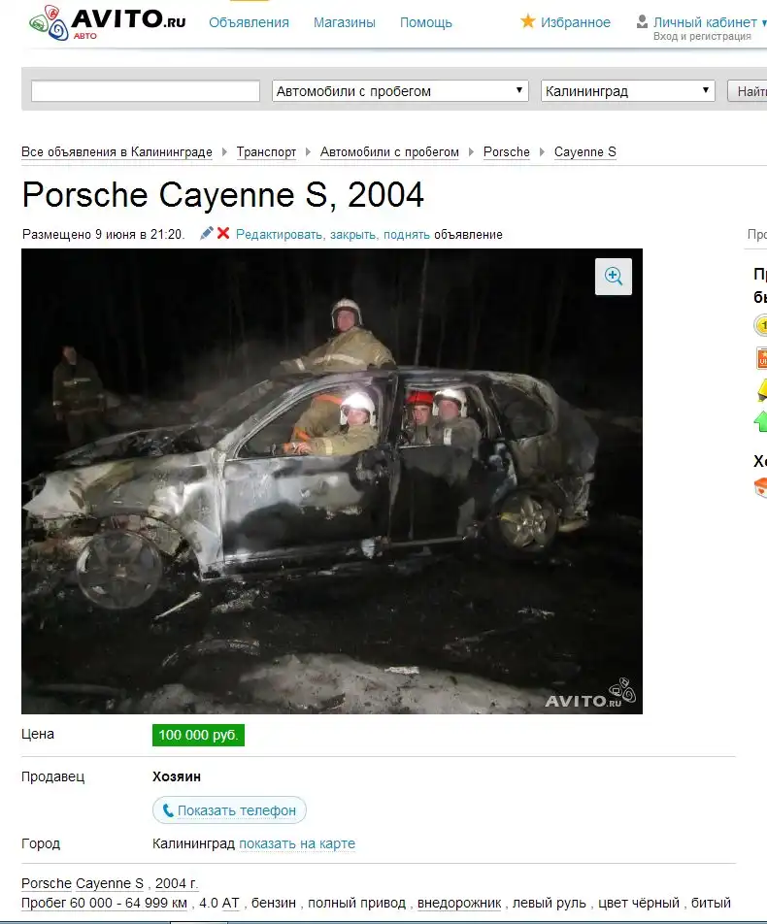This screenshot has width=767, height=924.
Task: Click the Личный кабинет user icon
Action: 642,21
